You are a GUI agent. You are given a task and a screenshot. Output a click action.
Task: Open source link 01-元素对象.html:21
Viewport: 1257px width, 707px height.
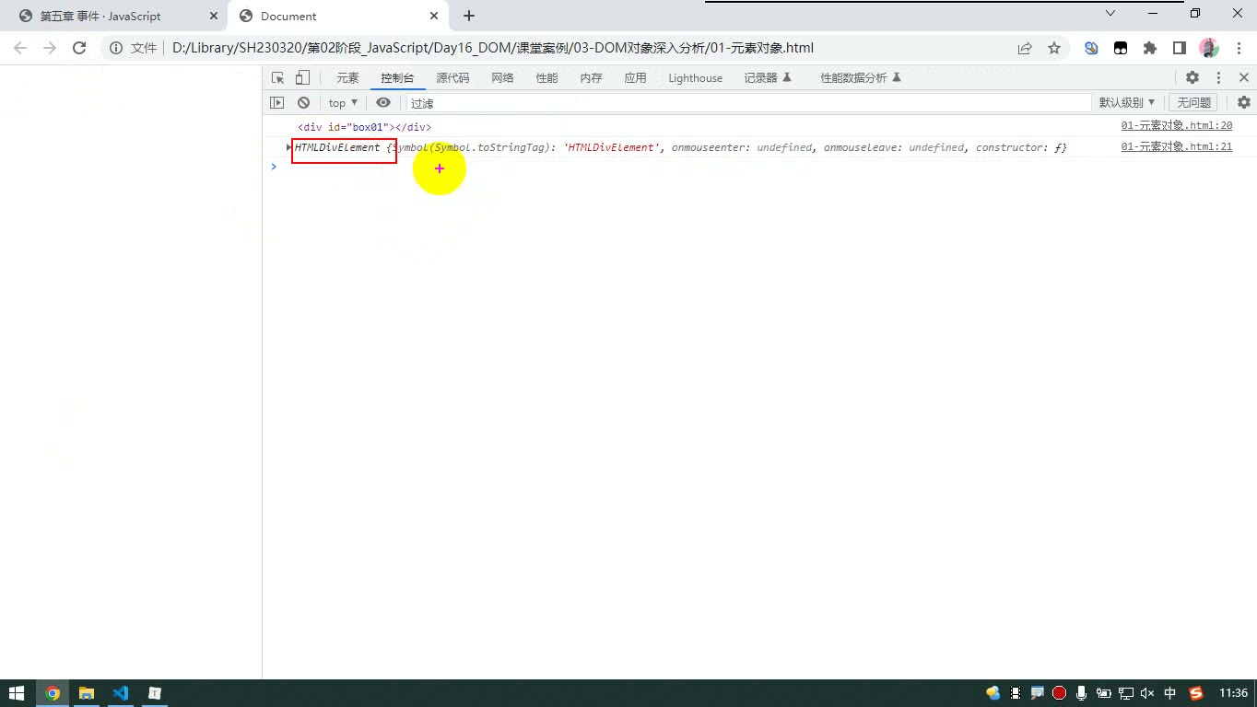click(1176, 147)
